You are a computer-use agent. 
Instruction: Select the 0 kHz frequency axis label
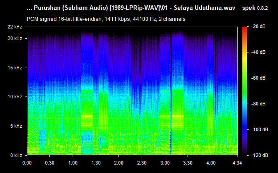(16, 155)
